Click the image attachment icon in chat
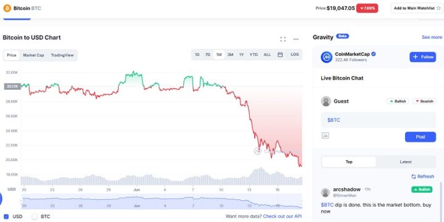The height and width of the screenshot is (222, 444). tap(326, 135)
